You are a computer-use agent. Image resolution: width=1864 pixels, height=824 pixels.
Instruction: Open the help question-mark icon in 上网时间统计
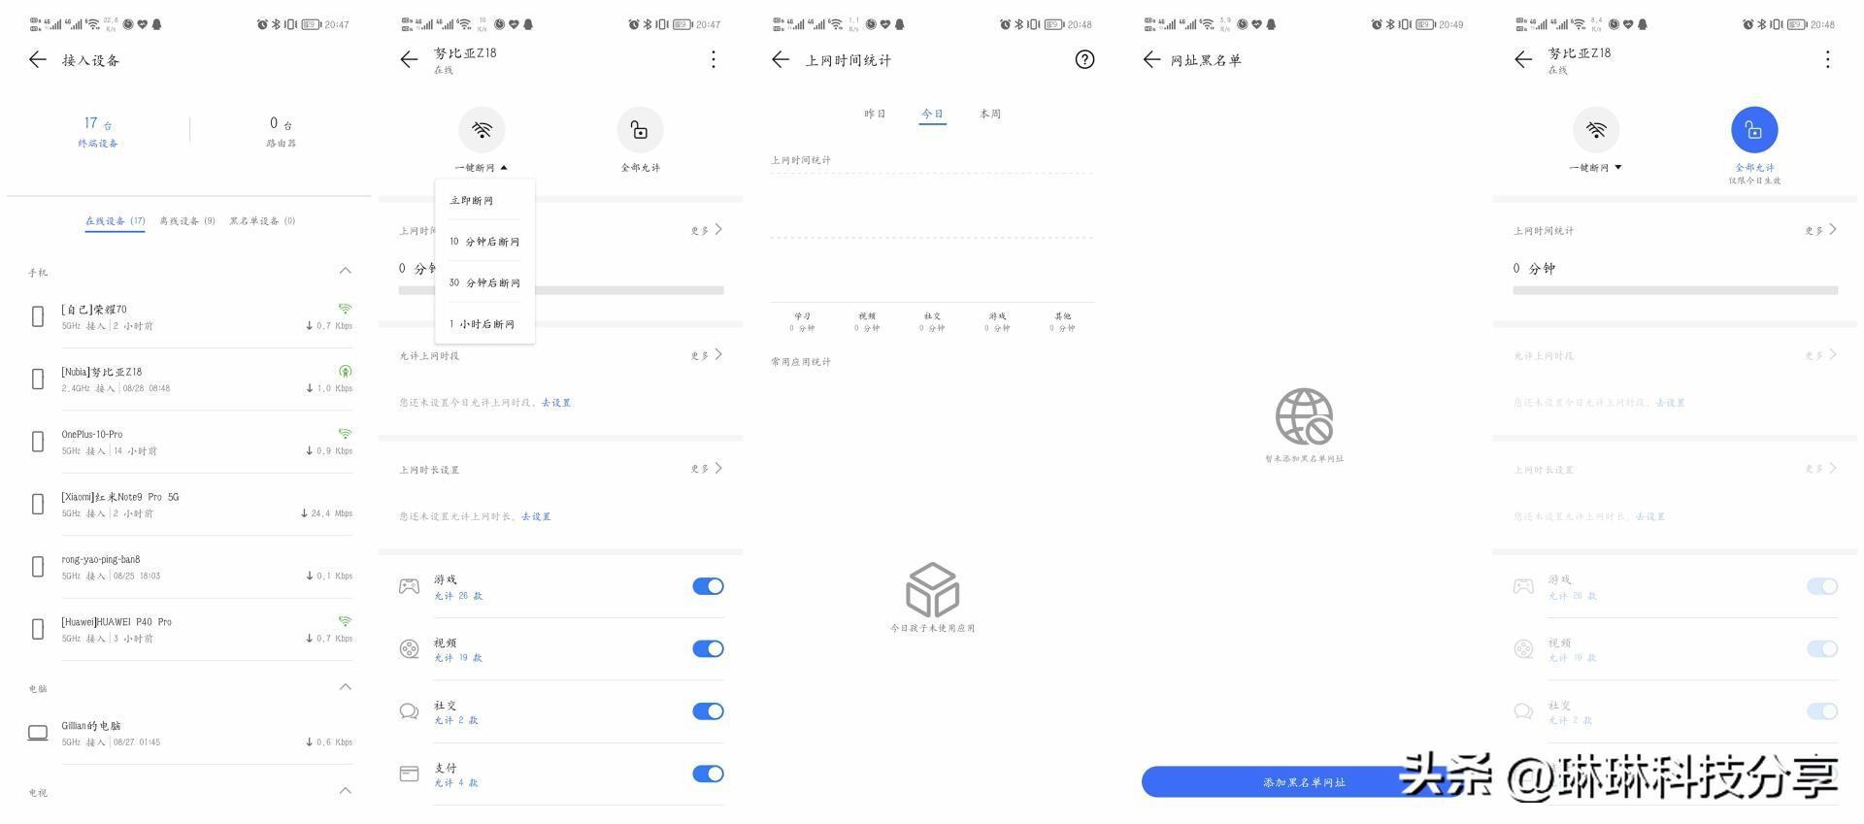click(x=1084, y=60)
